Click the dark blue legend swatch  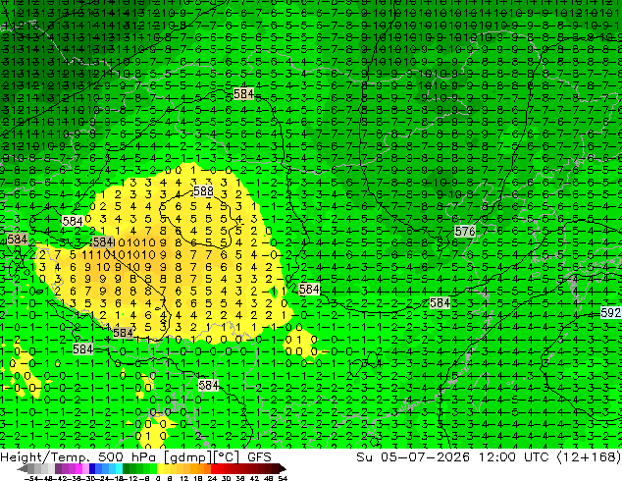click(92, 469)
